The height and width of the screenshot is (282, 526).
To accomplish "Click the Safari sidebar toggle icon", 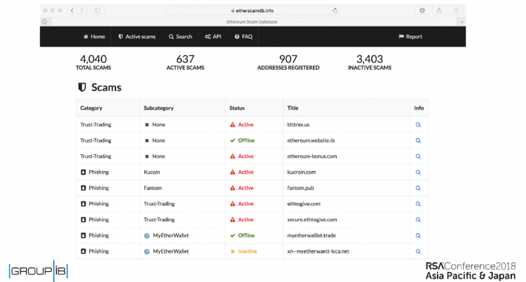I will 98,11.
